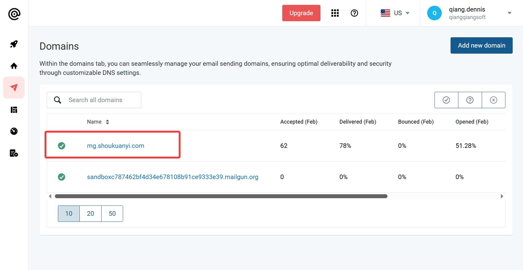523x270 pixels.
Task: Toggle the unverified question-mark filter
Action: tap(470, 100)
